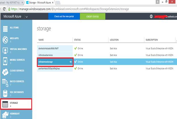Expand the Microsoft Azure header dropdown chevron

pos(27,17)
